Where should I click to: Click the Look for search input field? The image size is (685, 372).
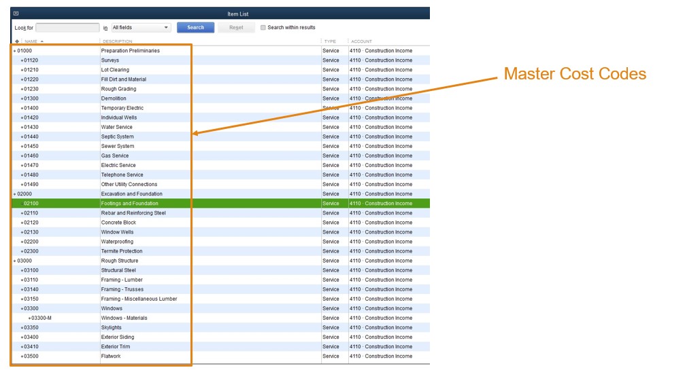coord(67,27)
